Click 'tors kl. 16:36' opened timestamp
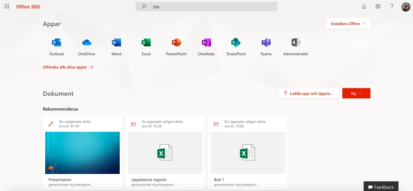Screen dimensions: 413x191 coord(152,126)
